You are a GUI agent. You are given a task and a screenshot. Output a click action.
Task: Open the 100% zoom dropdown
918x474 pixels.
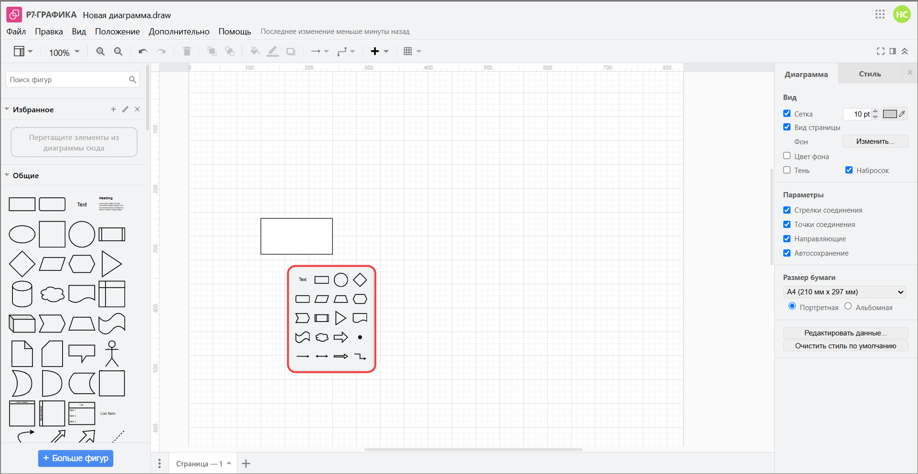[x=64, y=52]
